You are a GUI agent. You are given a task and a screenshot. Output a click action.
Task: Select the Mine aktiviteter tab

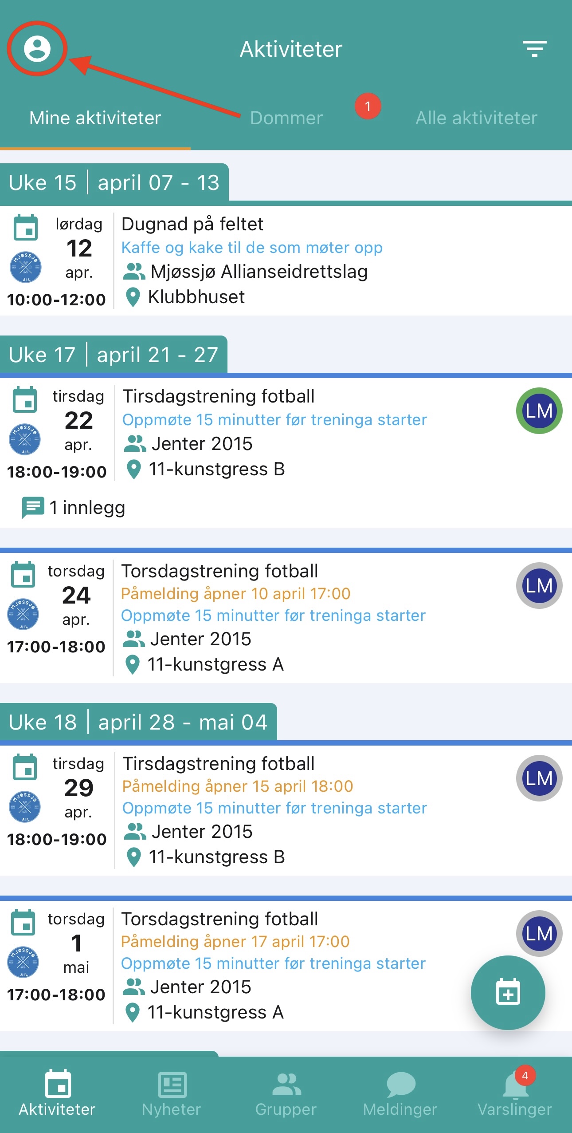point(95,118)
